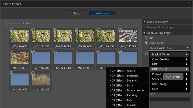The image size is (193, 108).
Task: Uncheck the _MG_1247.CR3 photo checkbox
Action: 33,51
